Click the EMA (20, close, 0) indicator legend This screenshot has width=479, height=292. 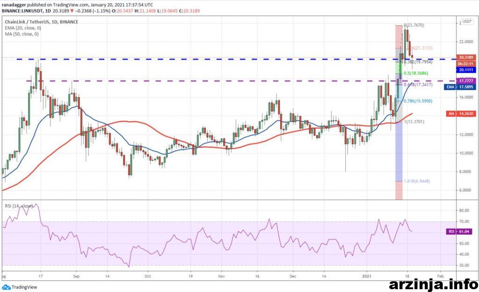23,28
